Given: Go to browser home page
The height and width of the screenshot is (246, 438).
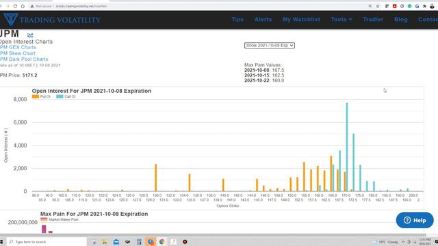Looking at the screenshot, I should 23,6.
